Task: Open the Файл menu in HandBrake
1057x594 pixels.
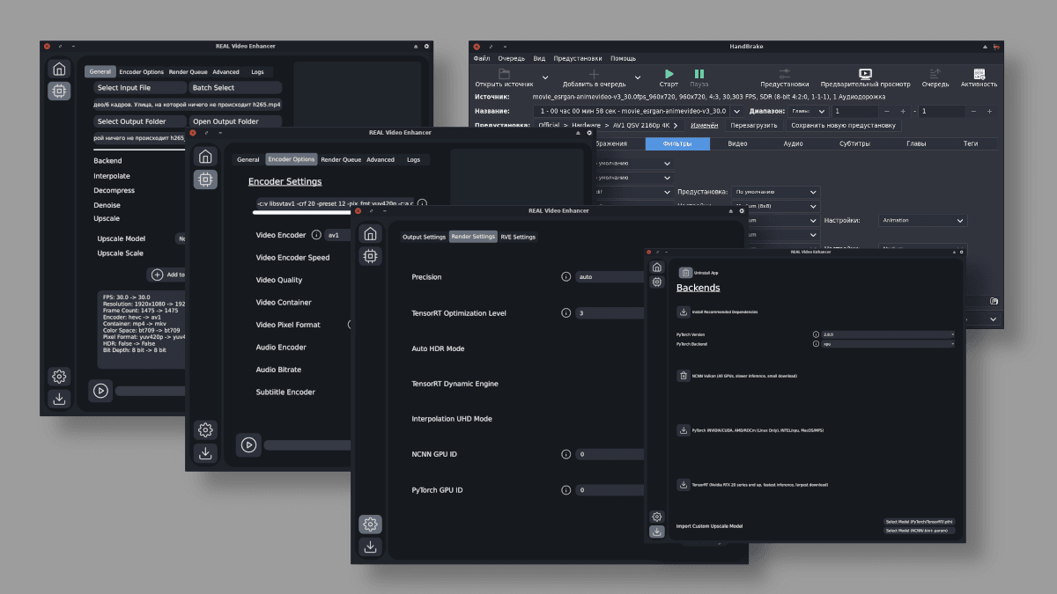Action: tap(482, 58)
